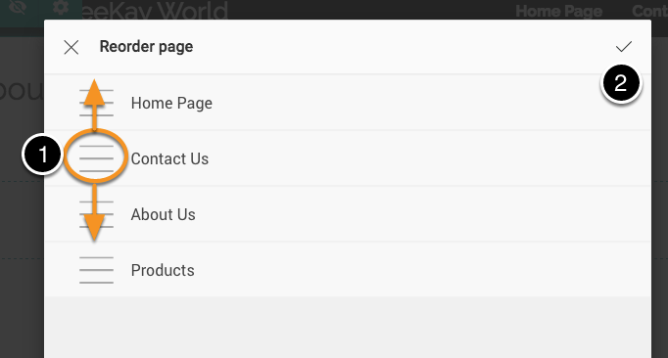Open the gear settings icon
Image resolution: width=668 pixels, height=358 pixels.
[x=61, y=7]
